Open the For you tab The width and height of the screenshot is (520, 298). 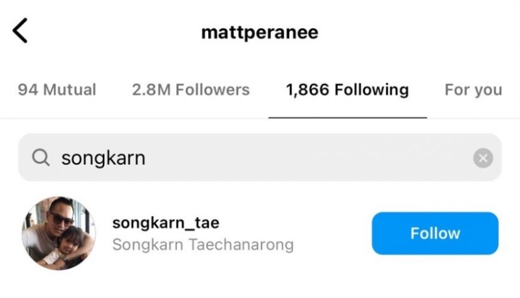pos(473,90)
